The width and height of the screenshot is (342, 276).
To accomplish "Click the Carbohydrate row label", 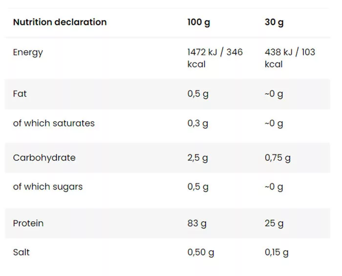I will (x=44, y=158).
